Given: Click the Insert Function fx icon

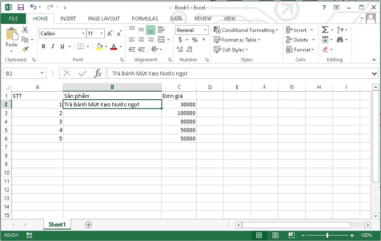Looking at the screenshot, I should (98, 73).
